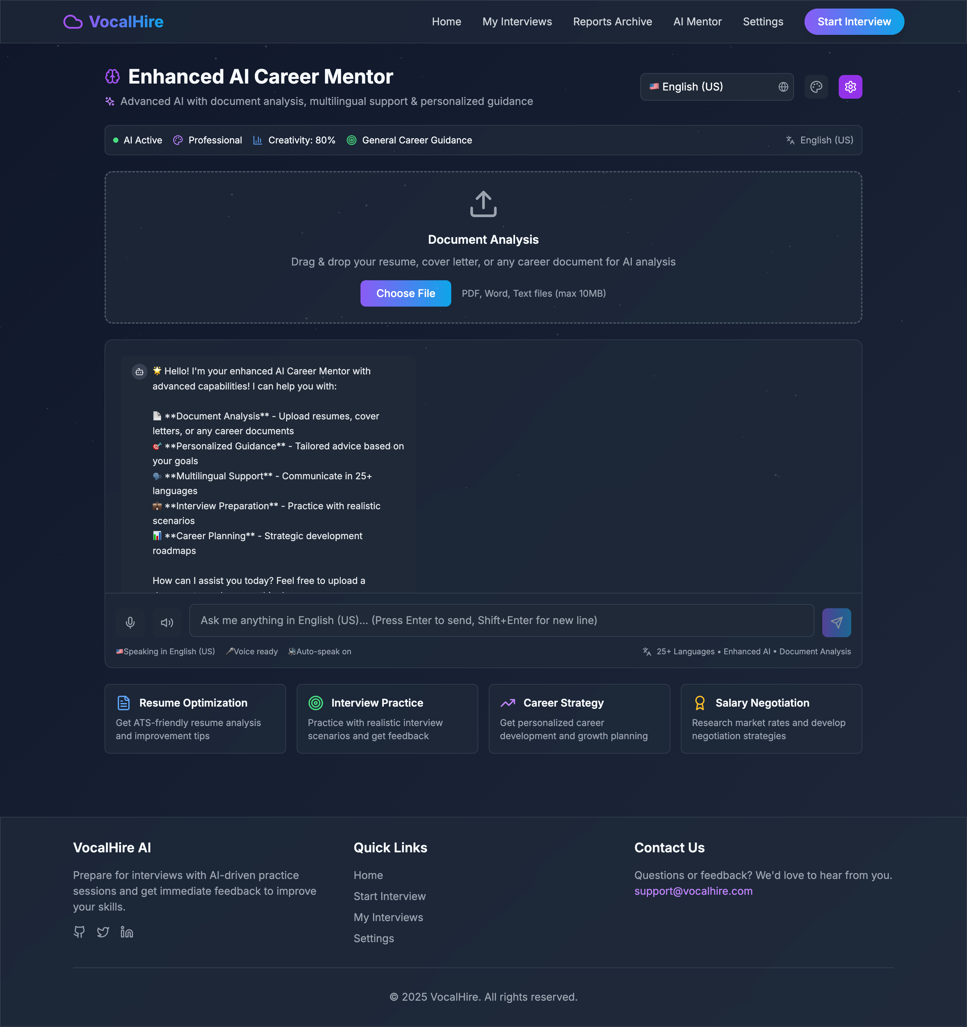Click the GitHub icon in footer
The height and width of the screenshot is (1027, 967).
click(79, 932)
